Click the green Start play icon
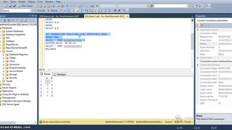This screenshot has height=130, width=232. pyautogui.click(x=97, y=6)
